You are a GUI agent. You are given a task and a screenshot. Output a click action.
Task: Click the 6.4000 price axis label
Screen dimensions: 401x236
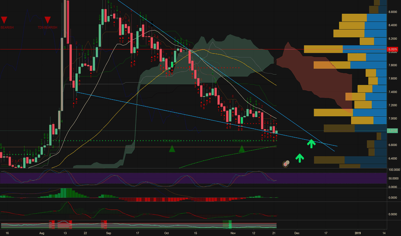click(x=392, y=158)
